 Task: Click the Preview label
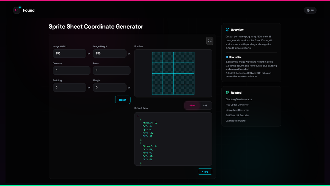click(x=139, y=47)
